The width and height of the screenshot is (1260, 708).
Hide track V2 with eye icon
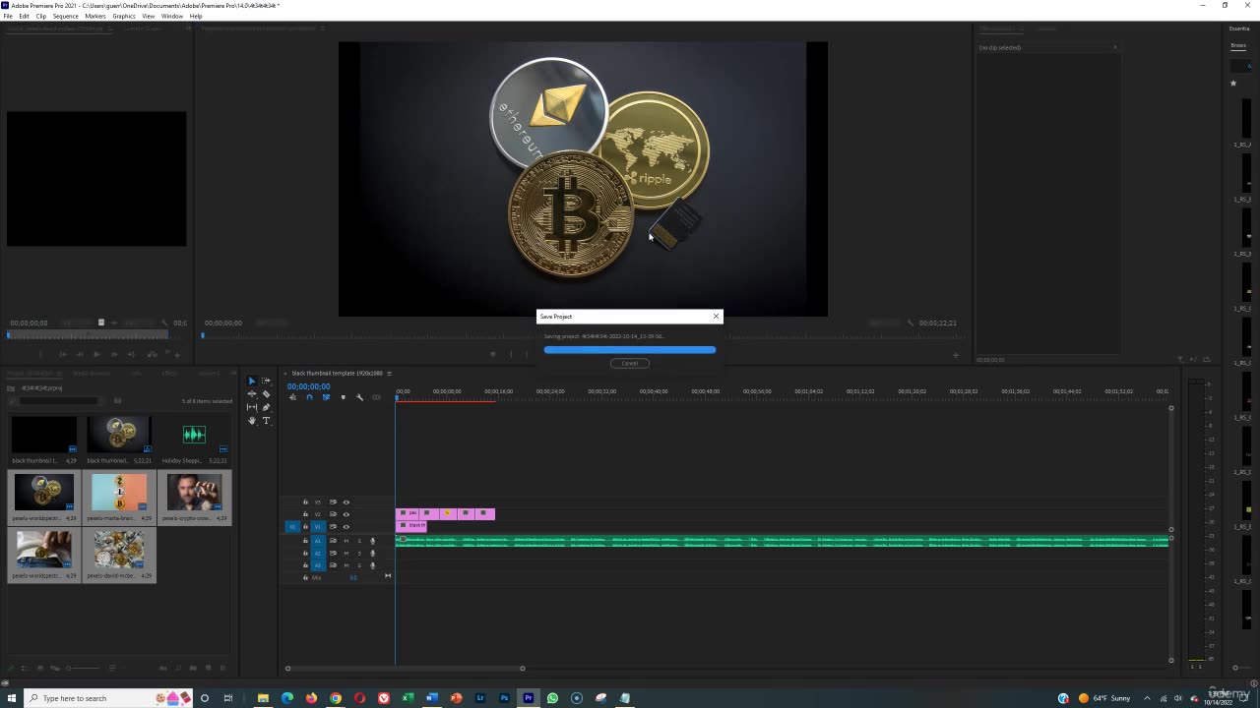click(346, 514)
